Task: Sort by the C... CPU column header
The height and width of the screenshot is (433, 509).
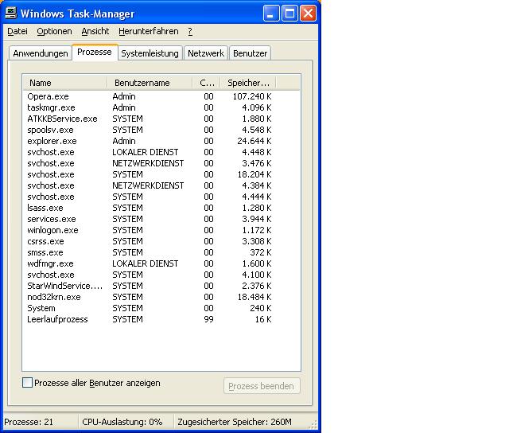Action: coord(207,83)
